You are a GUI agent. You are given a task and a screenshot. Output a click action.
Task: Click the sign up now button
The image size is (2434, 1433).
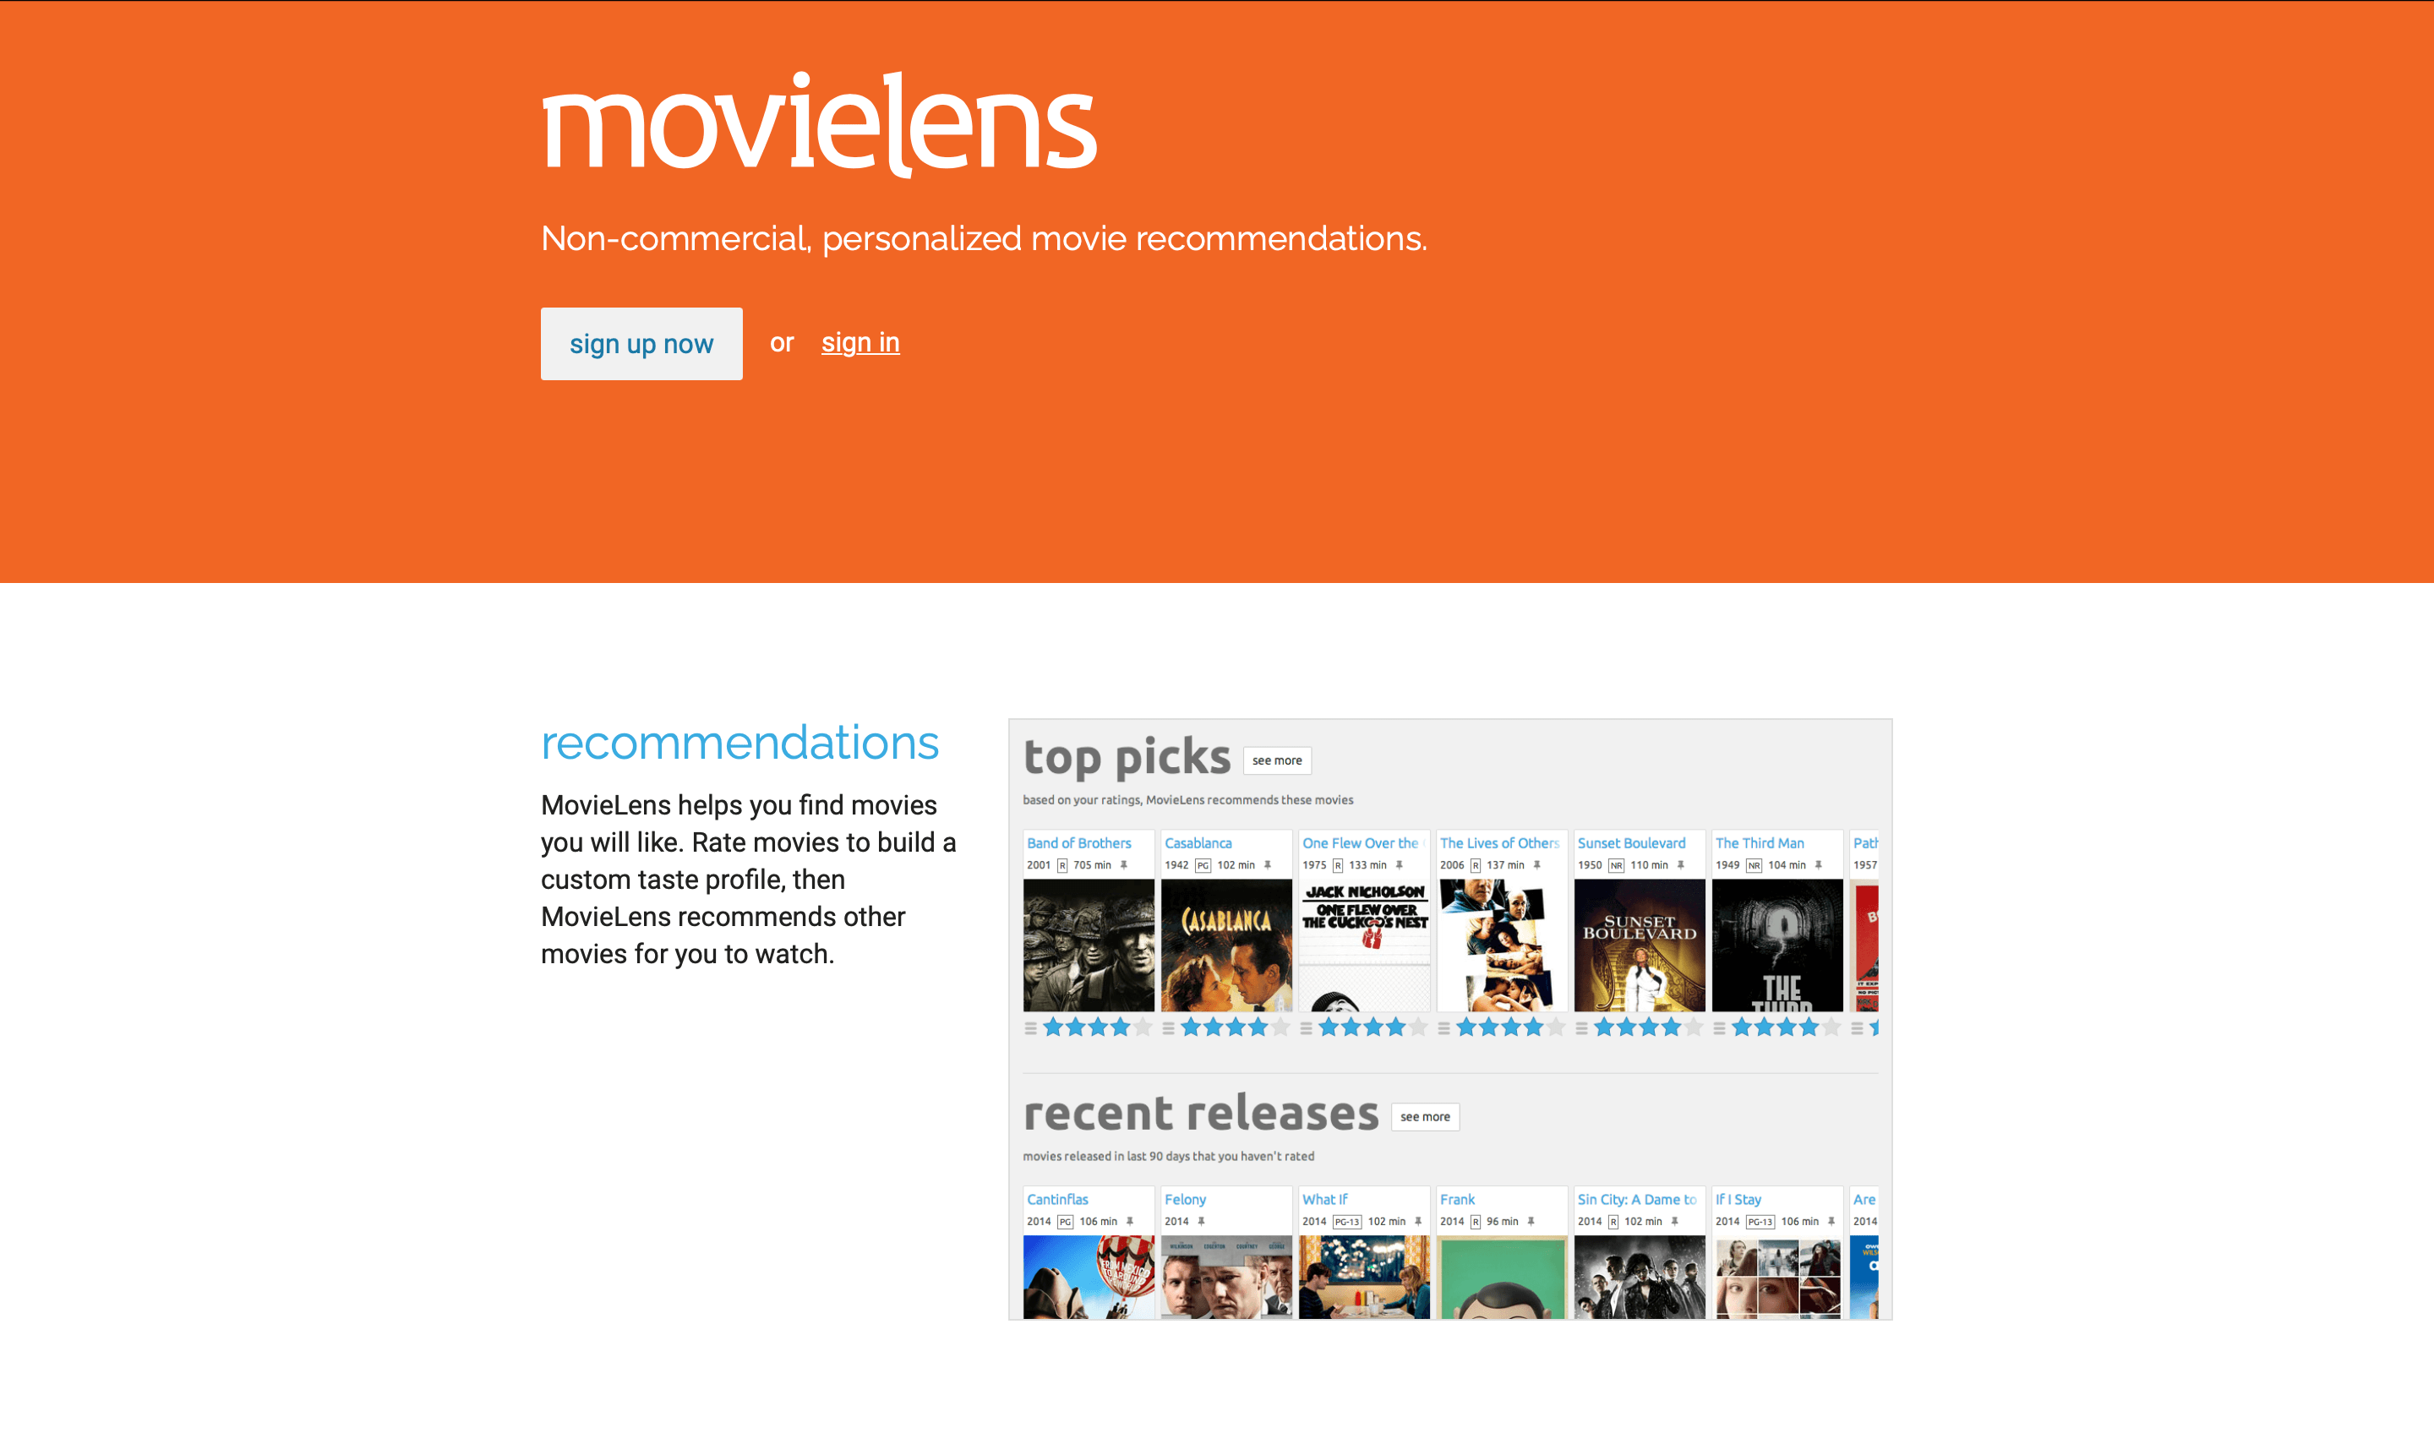click(641, 343)
